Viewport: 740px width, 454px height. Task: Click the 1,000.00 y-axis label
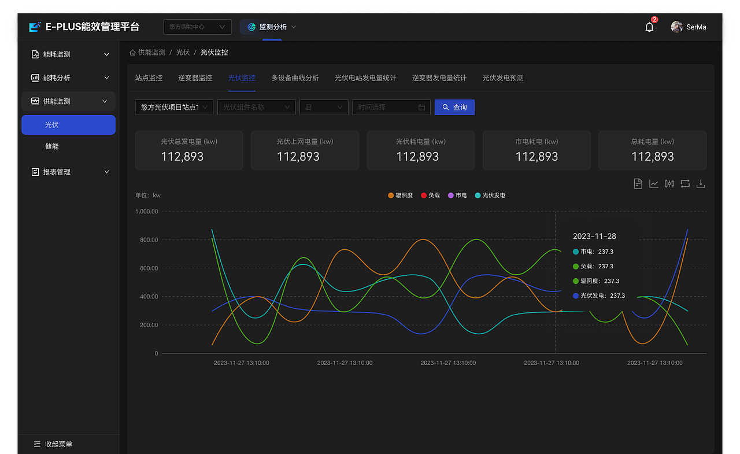[x=147, y=212]
